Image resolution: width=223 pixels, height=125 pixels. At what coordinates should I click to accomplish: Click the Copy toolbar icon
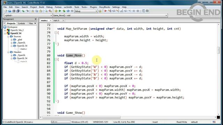37,11
